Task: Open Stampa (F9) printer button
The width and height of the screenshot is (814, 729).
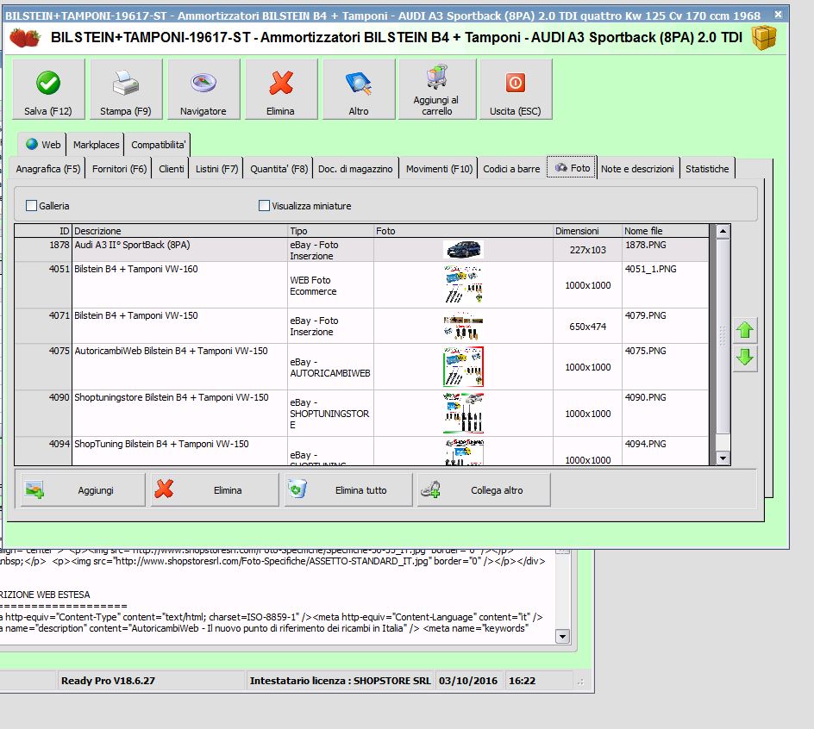Action: (126, 90)
